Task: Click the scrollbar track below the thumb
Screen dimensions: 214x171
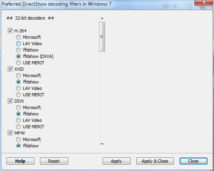Action: pyautogui.click(x=102, y=96)
